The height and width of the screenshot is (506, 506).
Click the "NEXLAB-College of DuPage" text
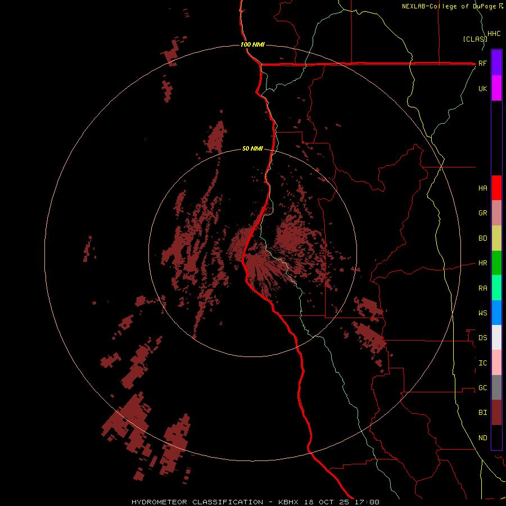[449, 6]
